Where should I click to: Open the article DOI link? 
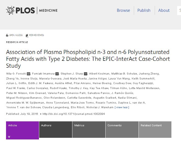[74, 114]
